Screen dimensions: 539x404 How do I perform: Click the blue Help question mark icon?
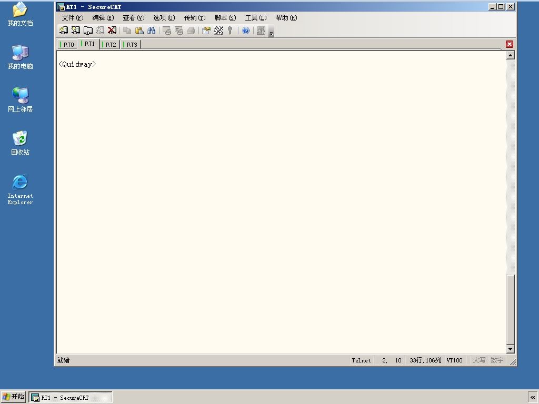[246, 31]
